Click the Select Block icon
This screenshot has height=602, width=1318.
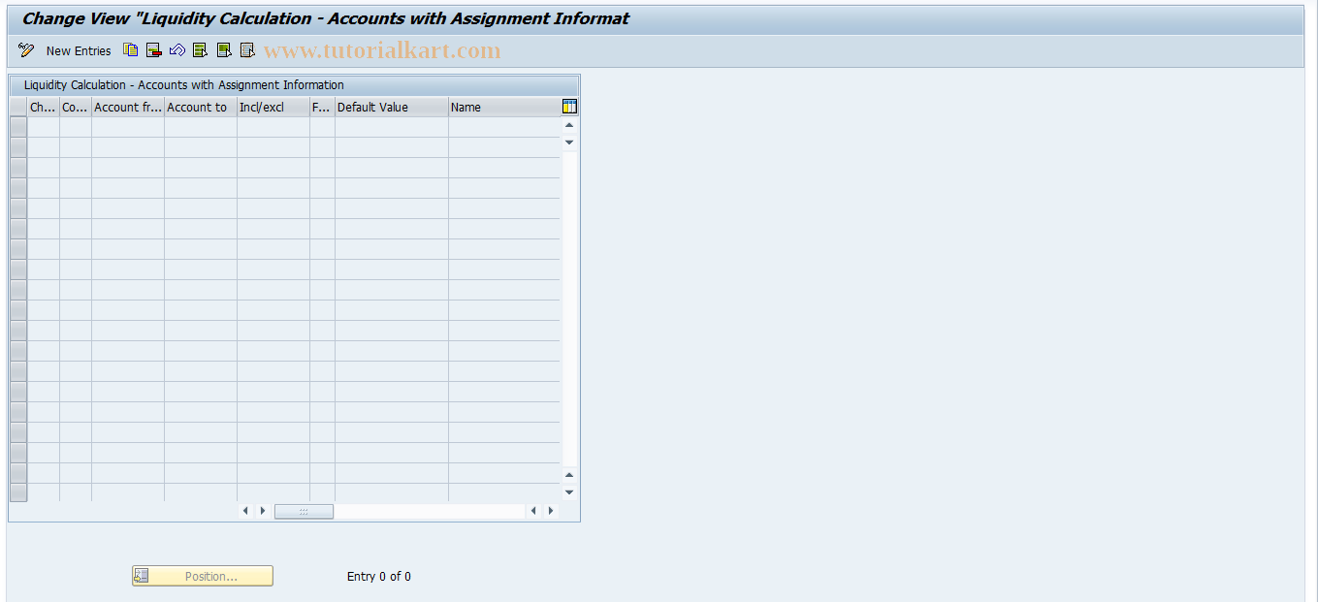(224, 50)
